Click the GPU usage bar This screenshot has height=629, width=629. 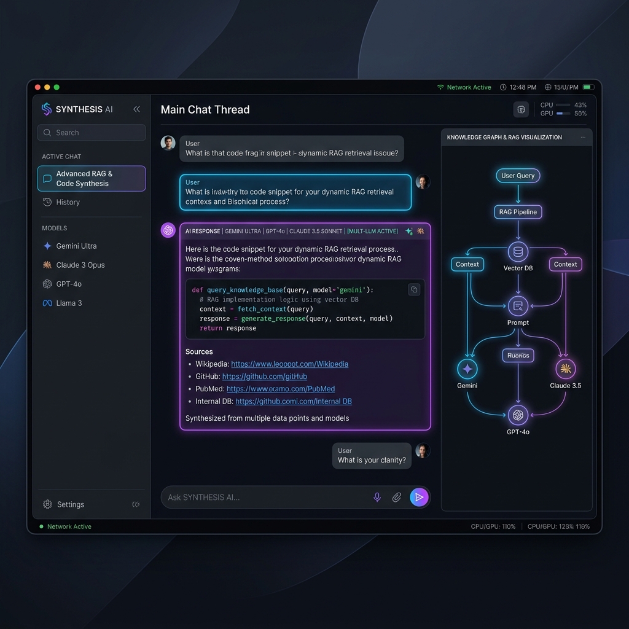click(563, 114)
